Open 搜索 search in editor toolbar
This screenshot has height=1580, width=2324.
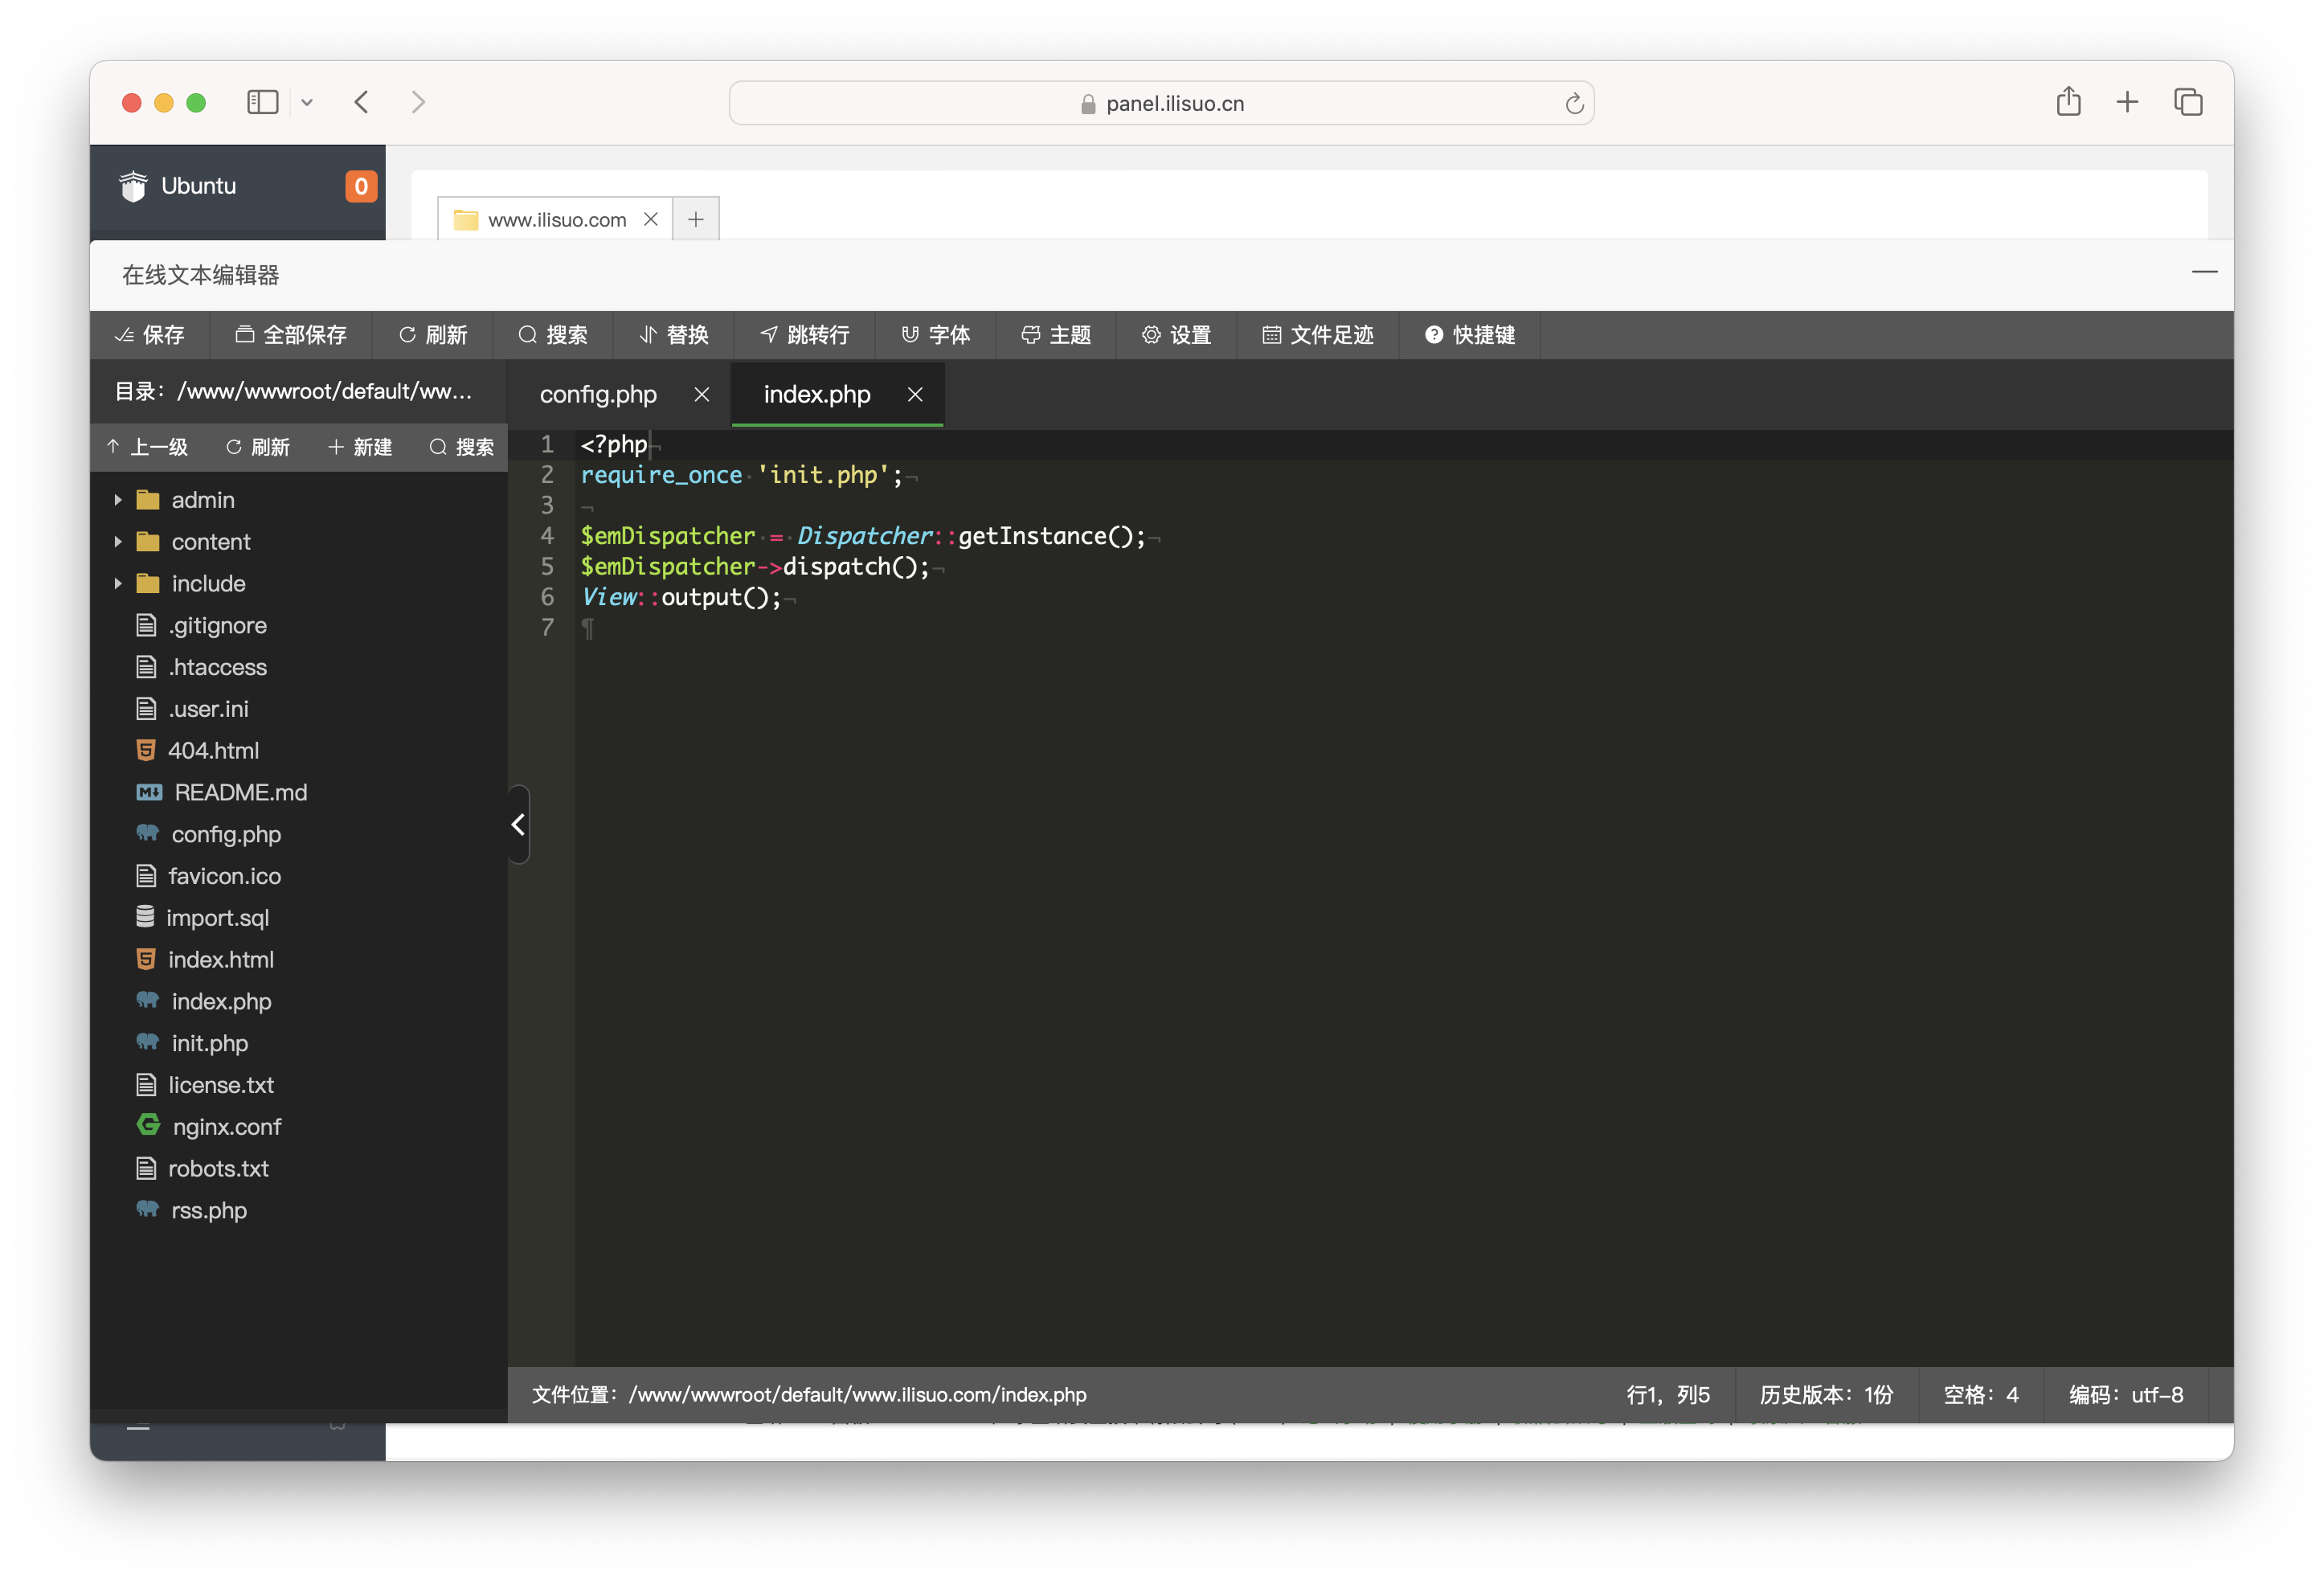click(x=553, y=335)
